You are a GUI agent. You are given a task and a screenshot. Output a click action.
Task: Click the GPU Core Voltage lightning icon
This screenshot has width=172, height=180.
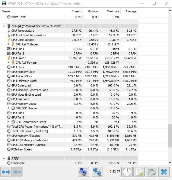pos(9,40)
